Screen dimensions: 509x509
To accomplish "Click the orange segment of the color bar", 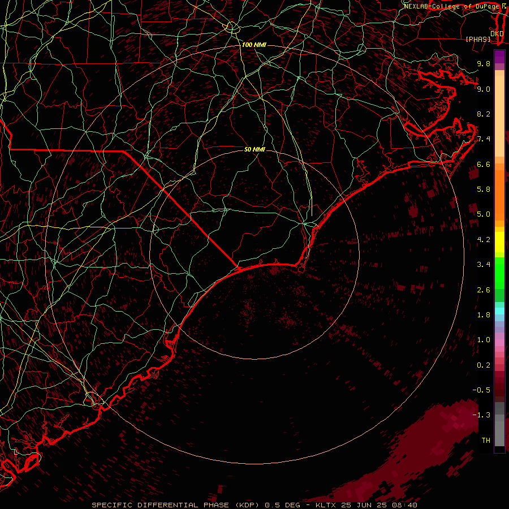I will (x=499, y=195).
